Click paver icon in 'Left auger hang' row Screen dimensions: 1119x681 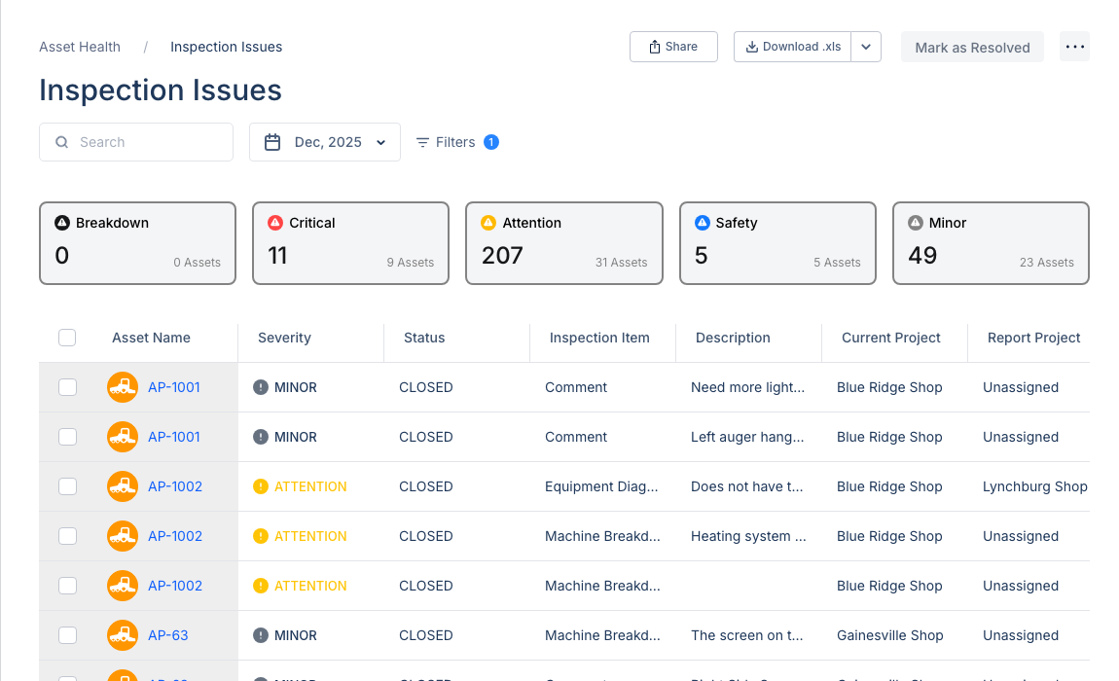coord(123,437)
